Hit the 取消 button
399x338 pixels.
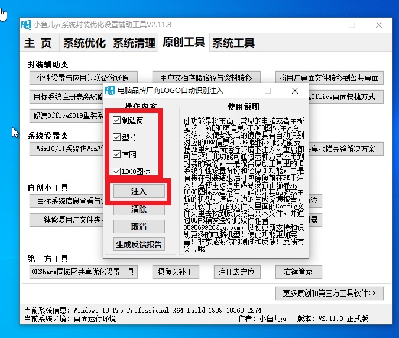[139, 227]
